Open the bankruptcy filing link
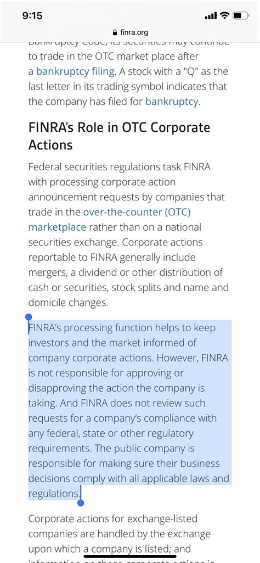 (76, 71)
